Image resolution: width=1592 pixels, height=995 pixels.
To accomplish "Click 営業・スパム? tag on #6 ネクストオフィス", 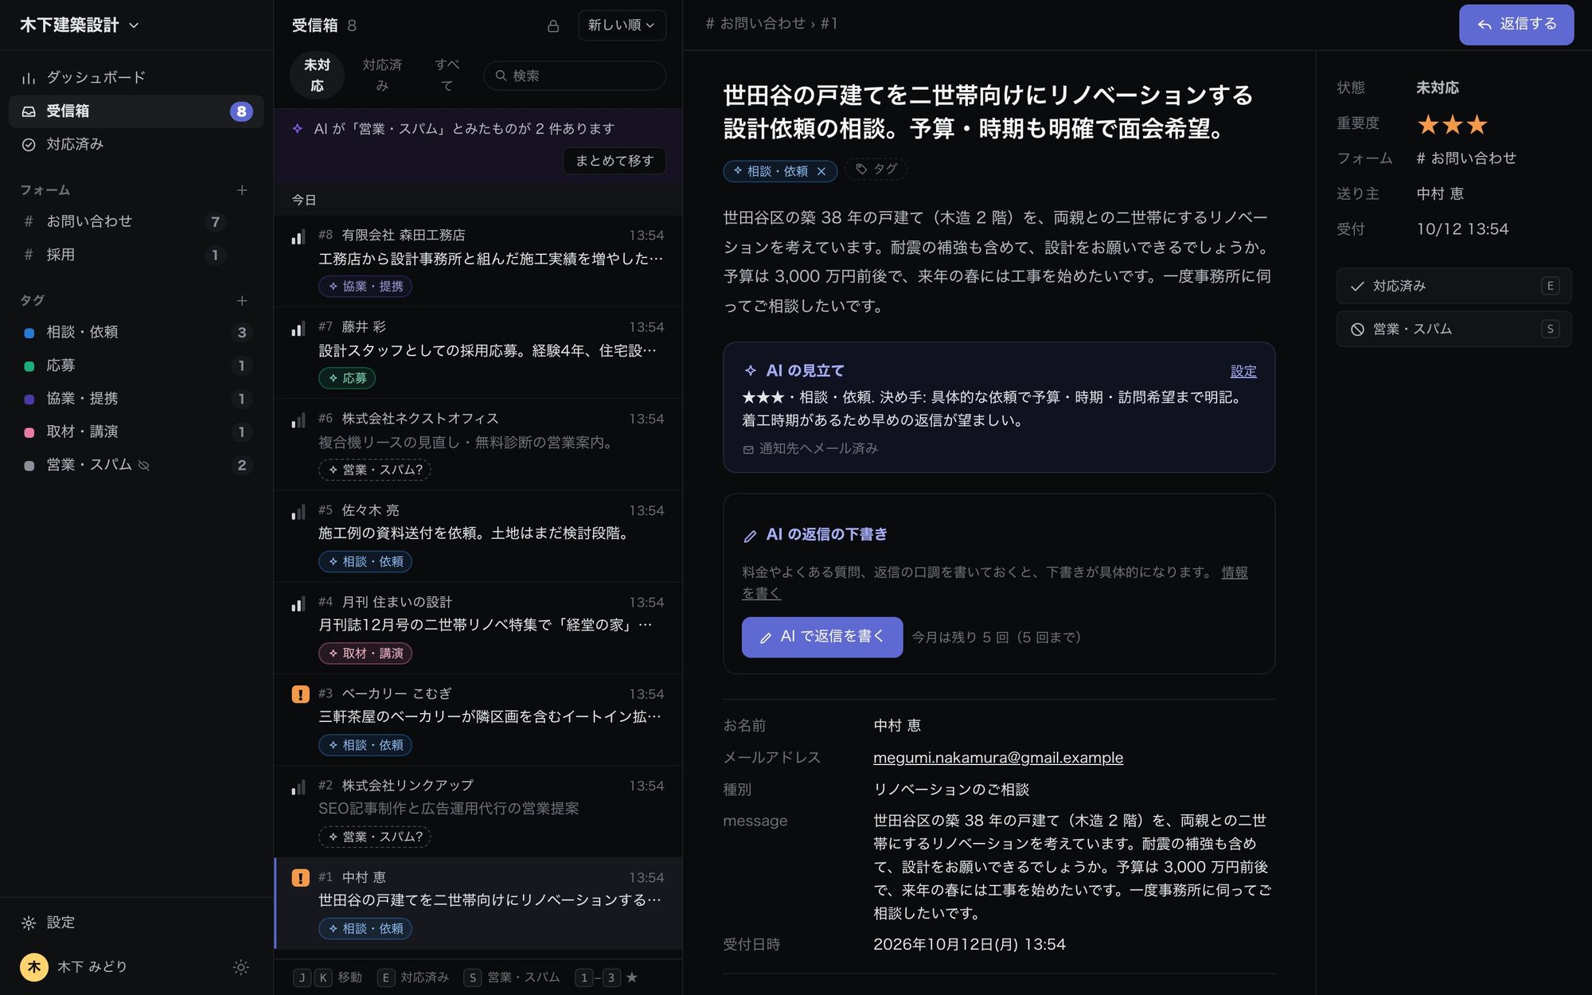I will pos(375,470).
